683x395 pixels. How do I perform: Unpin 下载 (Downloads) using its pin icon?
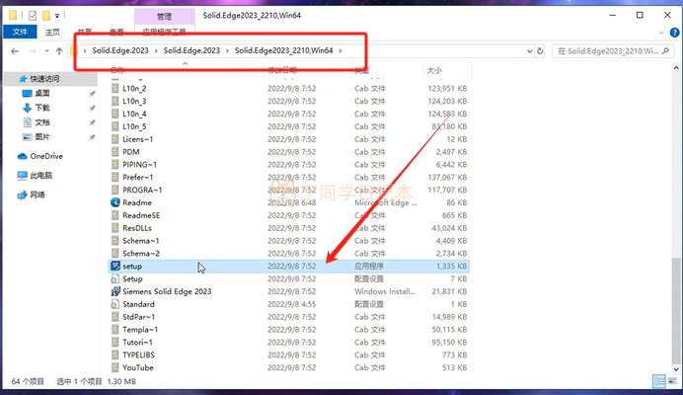[92, 108]
